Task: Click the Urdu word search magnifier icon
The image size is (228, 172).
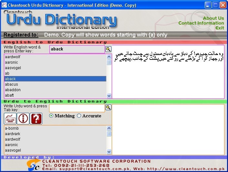Action: [108, 107]
